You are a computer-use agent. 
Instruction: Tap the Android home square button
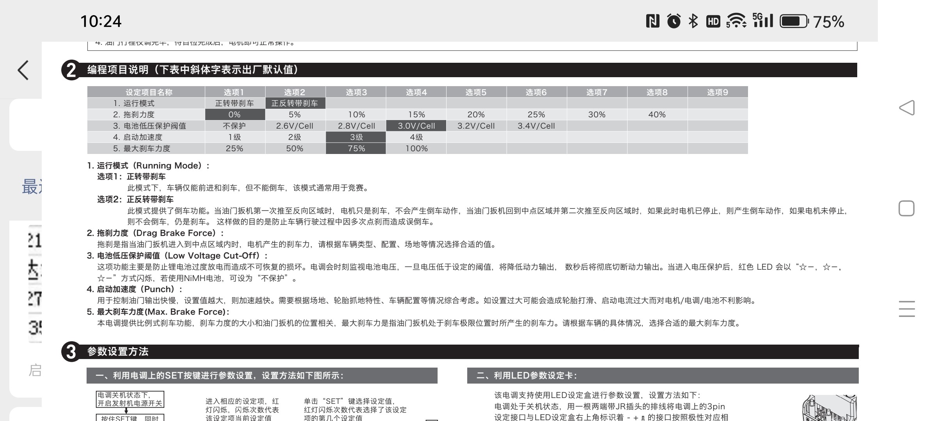(906, 209)
